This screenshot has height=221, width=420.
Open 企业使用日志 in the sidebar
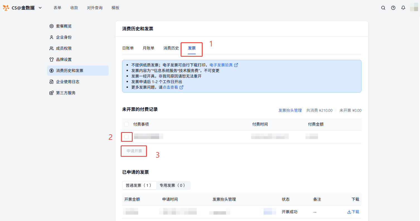pos(67,82)
